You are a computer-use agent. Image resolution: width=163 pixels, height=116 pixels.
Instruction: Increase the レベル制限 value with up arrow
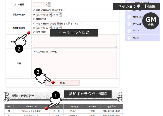pyautogui.click(x=49, y=3)
